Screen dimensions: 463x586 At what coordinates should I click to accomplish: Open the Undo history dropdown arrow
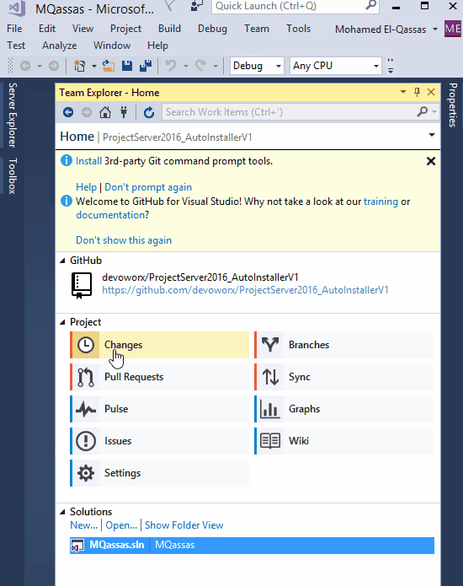tap(186, 66)
